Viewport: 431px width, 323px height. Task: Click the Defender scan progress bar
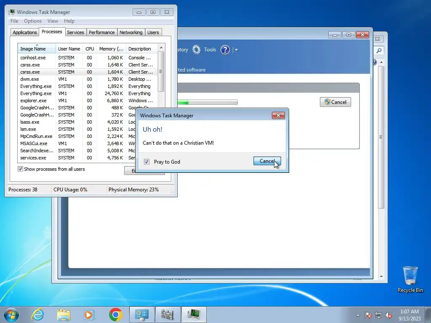point(208,102)
